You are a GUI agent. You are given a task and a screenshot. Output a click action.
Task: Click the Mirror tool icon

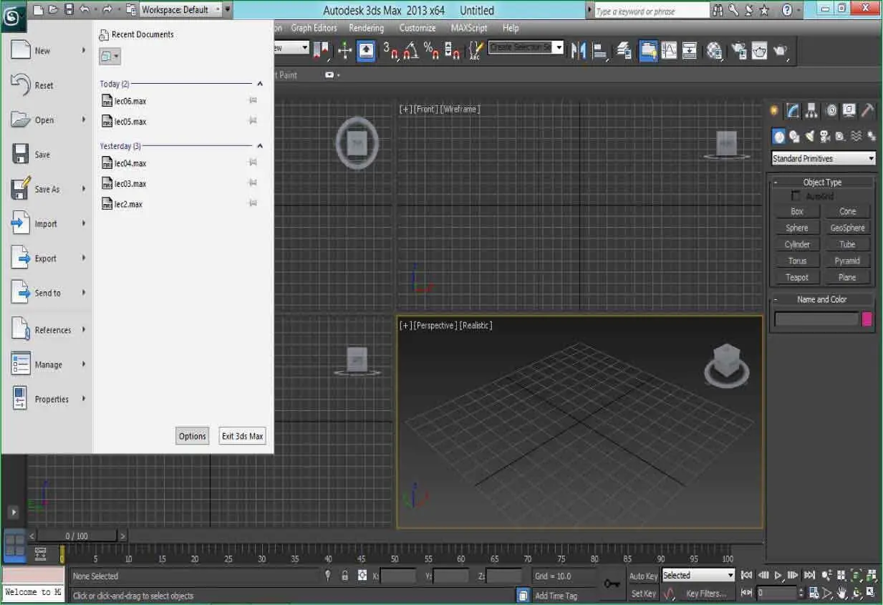point(579,50)
